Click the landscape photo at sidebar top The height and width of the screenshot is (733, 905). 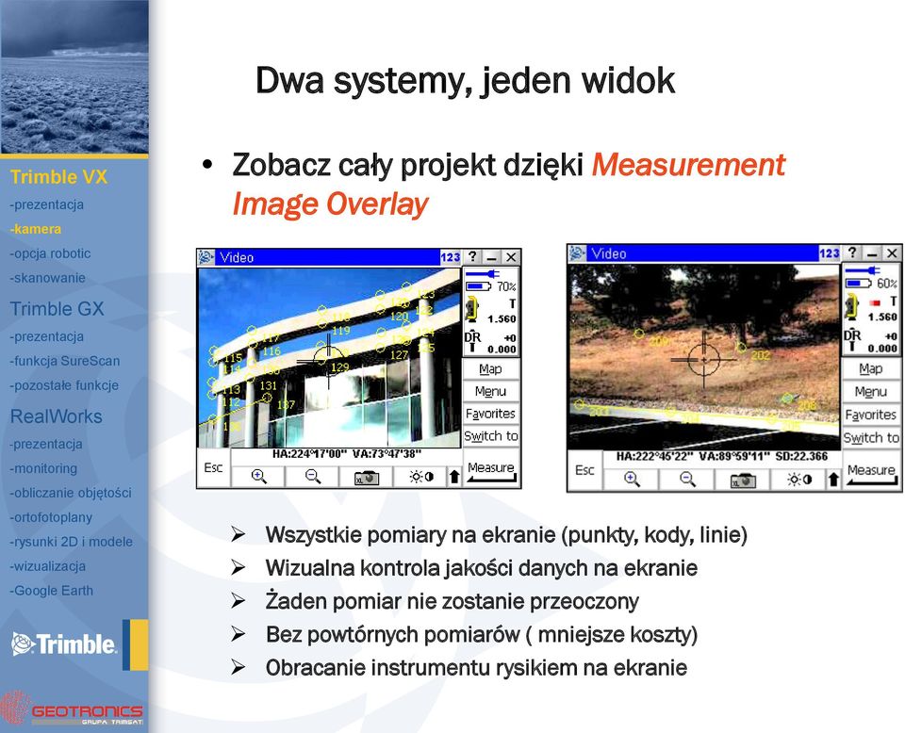(x=74, y=76)
